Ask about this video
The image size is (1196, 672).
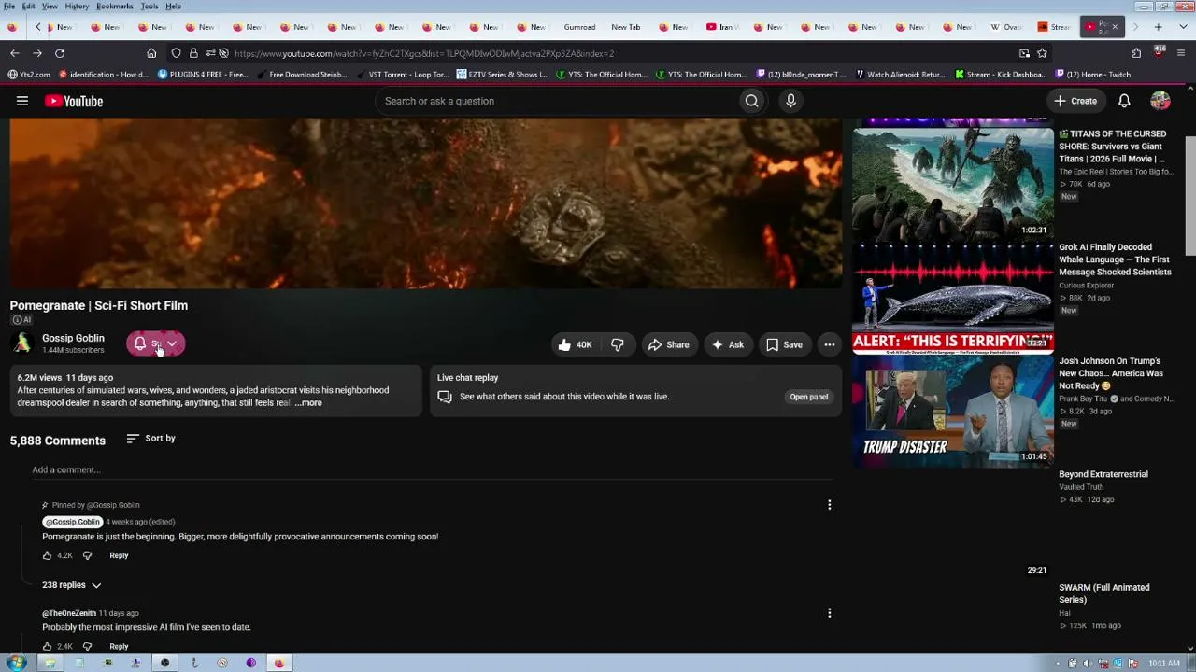point(728,344)
